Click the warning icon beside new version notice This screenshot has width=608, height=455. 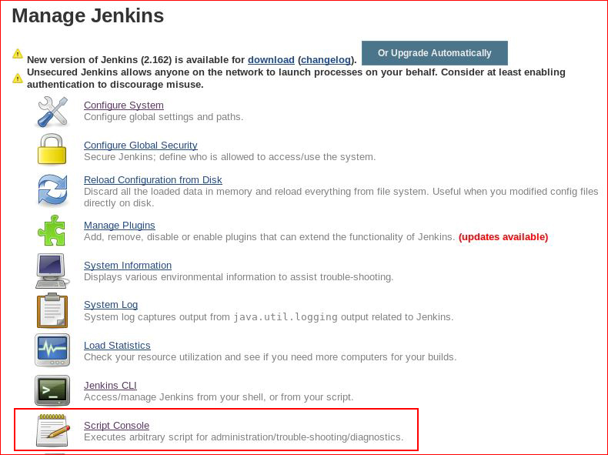tap(18, 54)
